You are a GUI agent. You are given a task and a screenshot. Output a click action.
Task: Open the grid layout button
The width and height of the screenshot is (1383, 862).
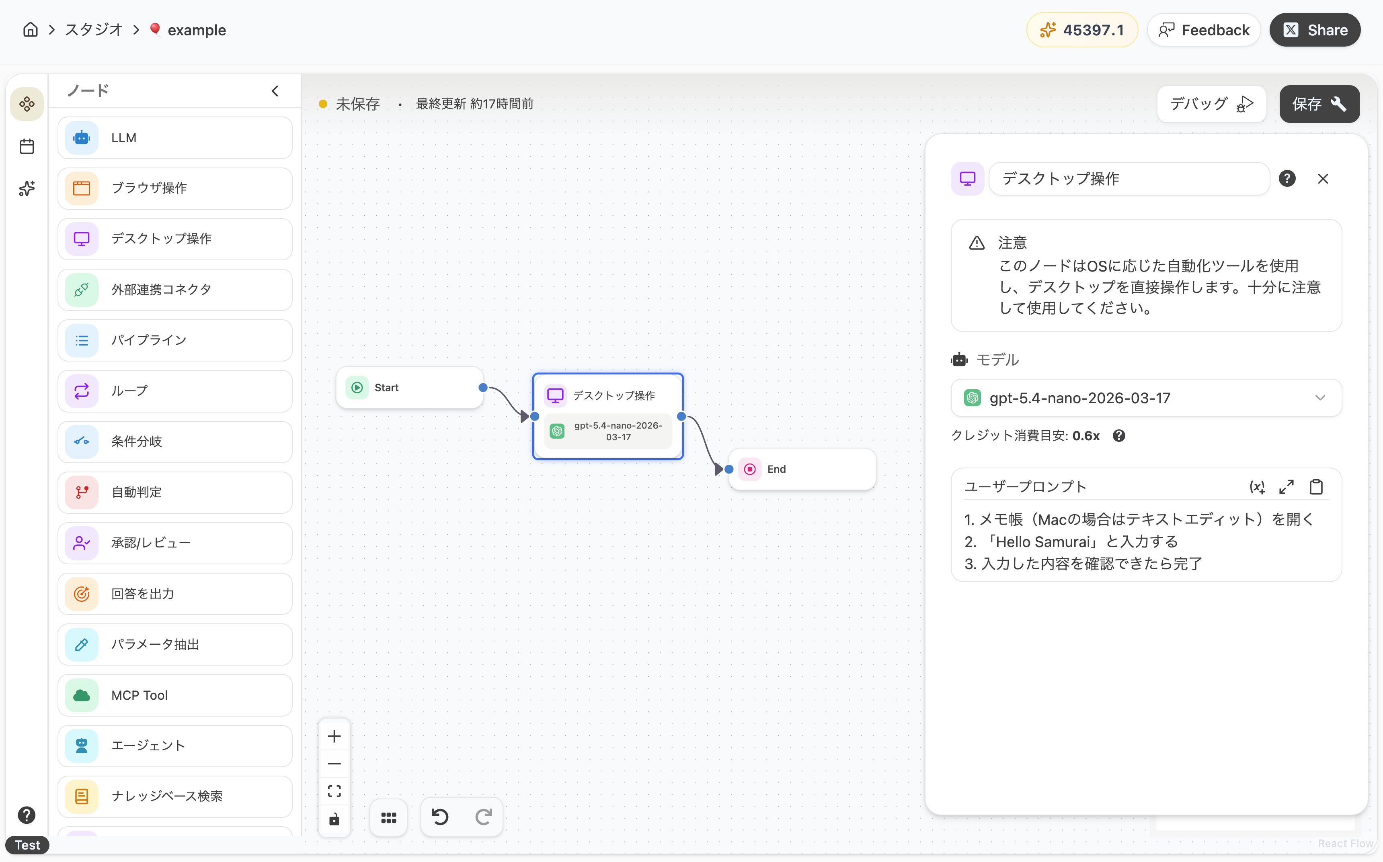coord(388,817)
